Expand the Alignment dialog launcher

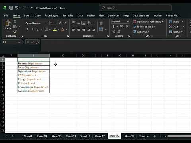pyautogui.click(x=108, y=36)
